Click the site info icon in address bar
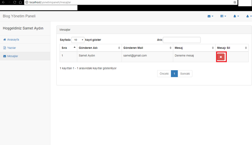 [27, 2]
